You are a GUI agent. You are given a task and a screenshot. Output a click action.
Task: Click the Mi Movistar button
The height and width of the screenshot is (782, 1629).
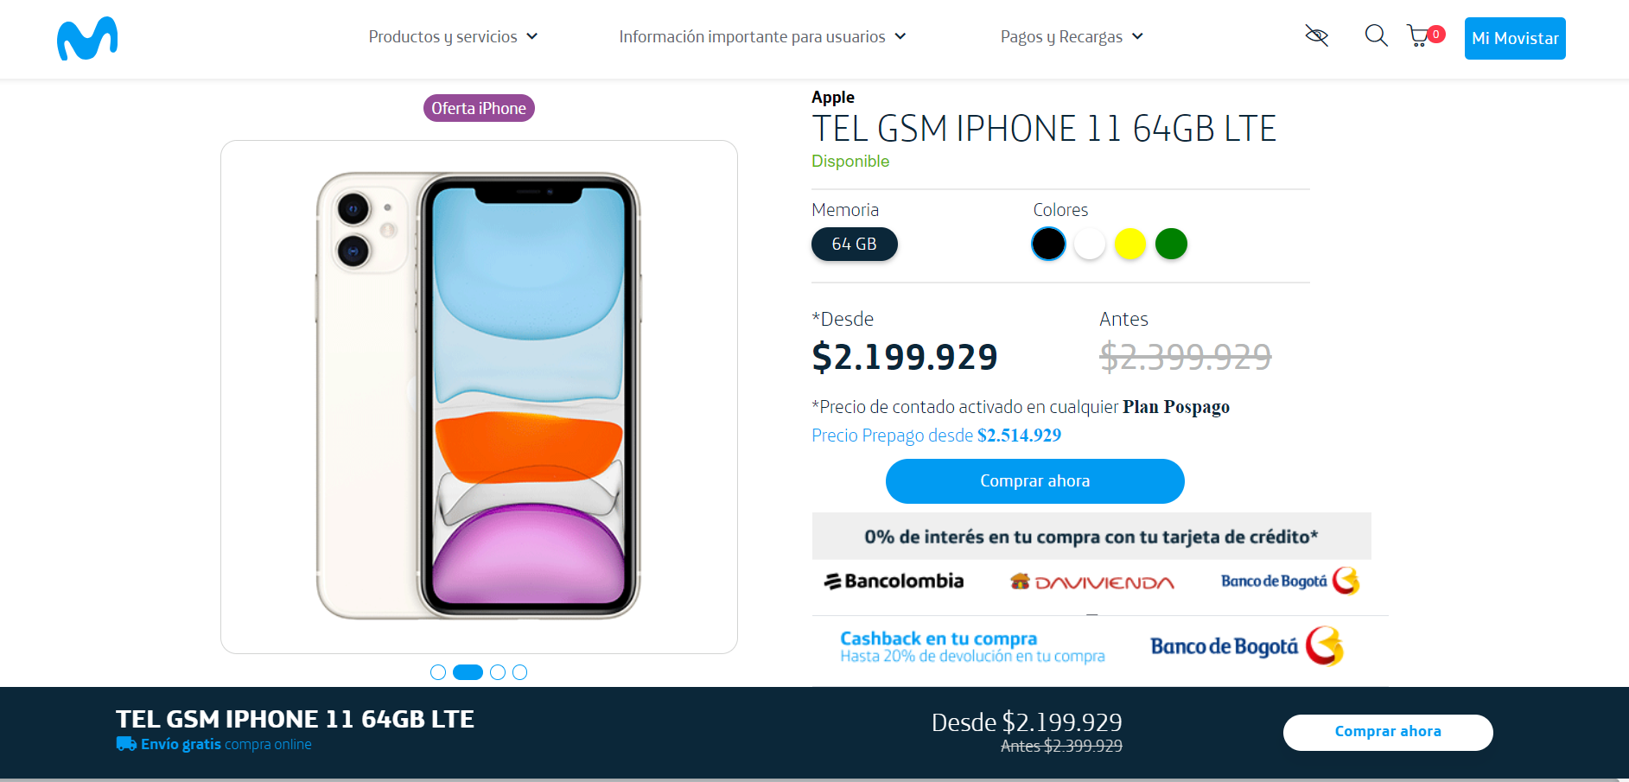pos(1514,38)
